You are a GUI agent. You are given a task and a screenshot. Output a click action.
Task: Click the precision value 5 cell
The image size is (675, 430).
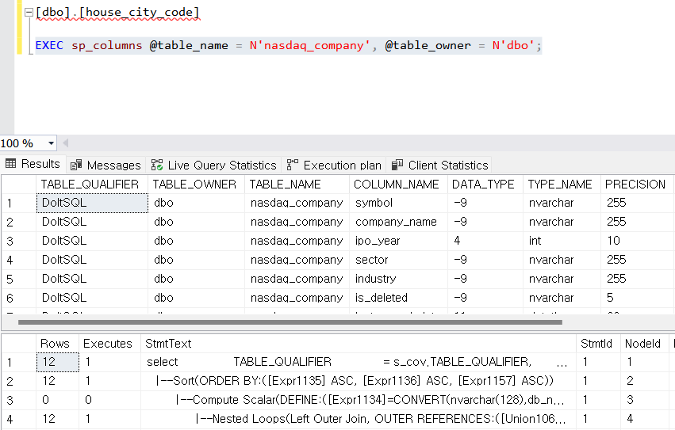tap(637, 298)
